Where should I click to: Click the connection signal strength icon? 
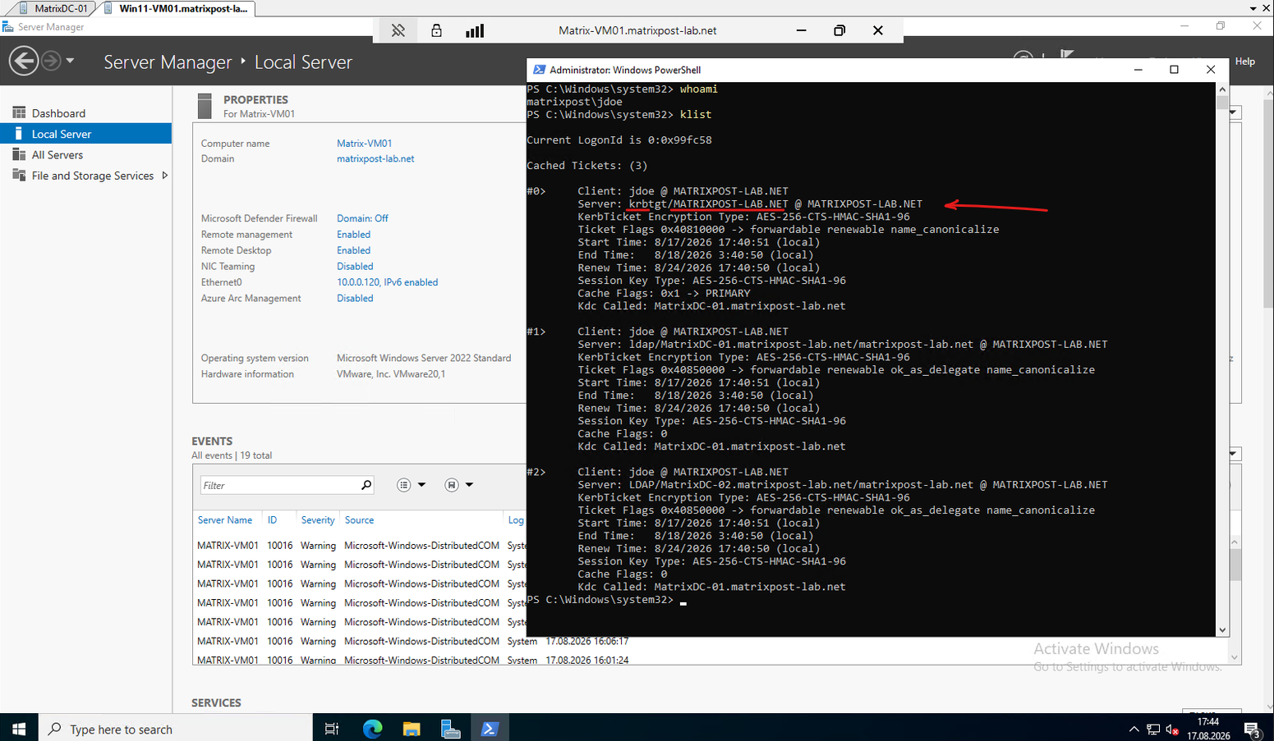click(475, 30)
